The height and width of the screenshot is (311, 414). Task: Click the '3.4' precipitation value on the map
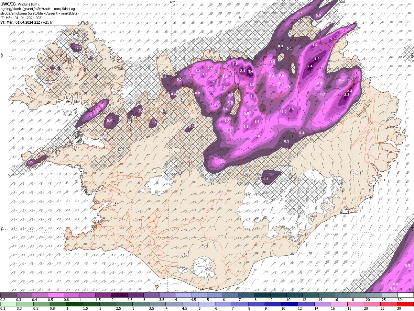click(x=250, y=71)
